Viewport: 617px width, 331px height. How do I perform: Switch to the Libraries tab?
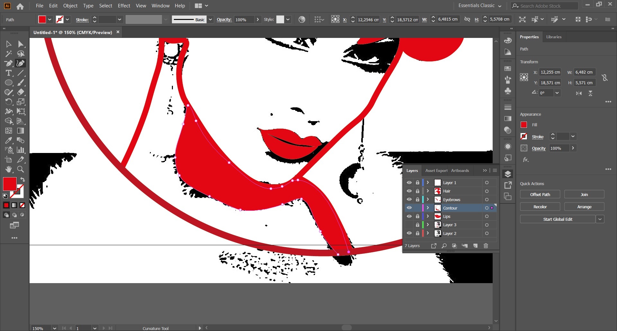[x=554, y=37]
